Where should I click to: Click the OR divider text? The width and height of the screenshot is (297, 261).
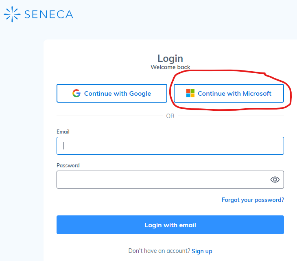point(170,116)
